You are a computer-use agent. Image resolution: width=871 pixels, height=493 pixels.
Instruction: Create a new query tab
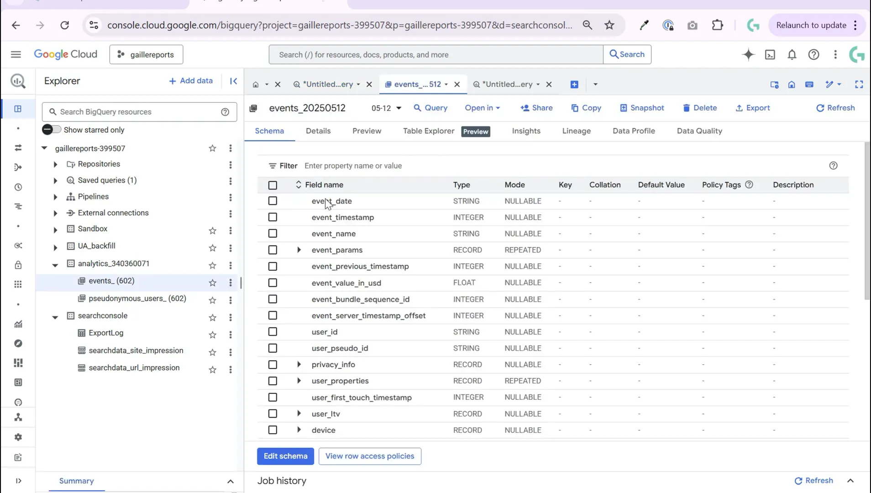[574, 84]
